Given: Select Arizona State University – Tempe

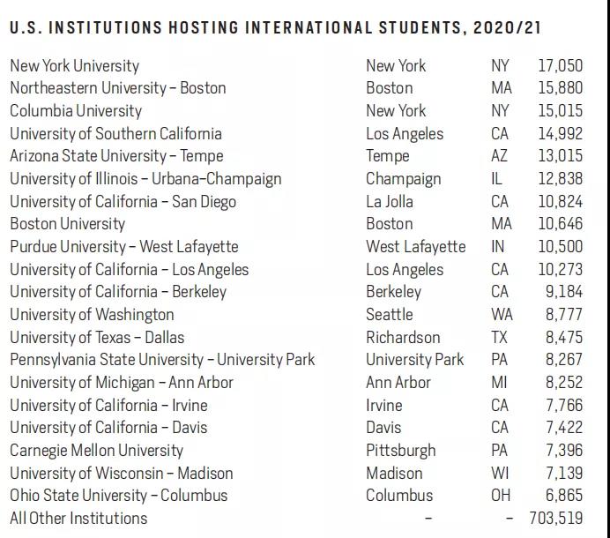Looking at the screenshot, I should point(116,156).
